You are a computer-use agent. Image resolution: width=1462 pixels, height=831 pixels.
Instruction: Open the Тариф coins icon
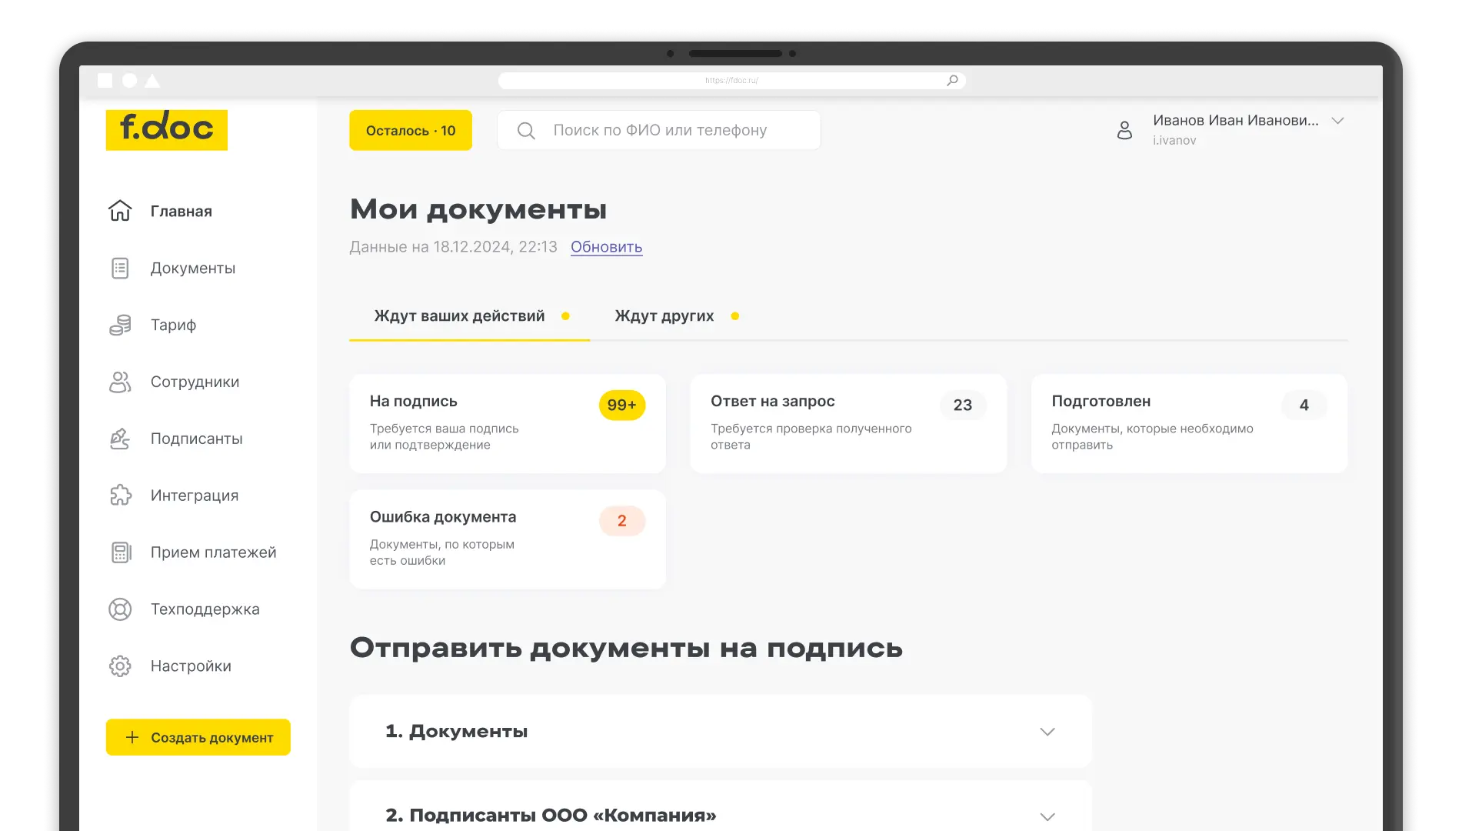120,324
